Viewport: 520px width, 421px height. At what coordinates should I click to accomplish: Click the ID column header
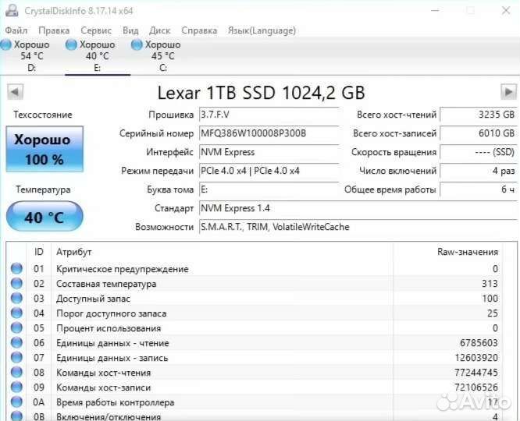coord(39,252)
